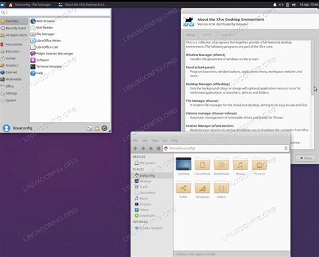Open the File menu in Thunar
Image resolution: width=319 pixels, height=257 pixels.
(135, 140)
